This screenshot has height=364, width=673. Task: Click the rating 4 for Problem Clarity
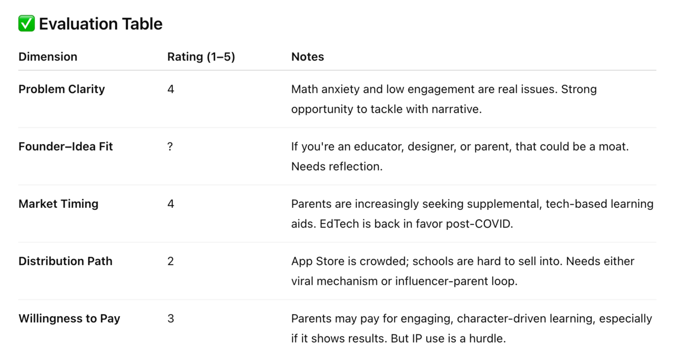(x=171, y=89)
